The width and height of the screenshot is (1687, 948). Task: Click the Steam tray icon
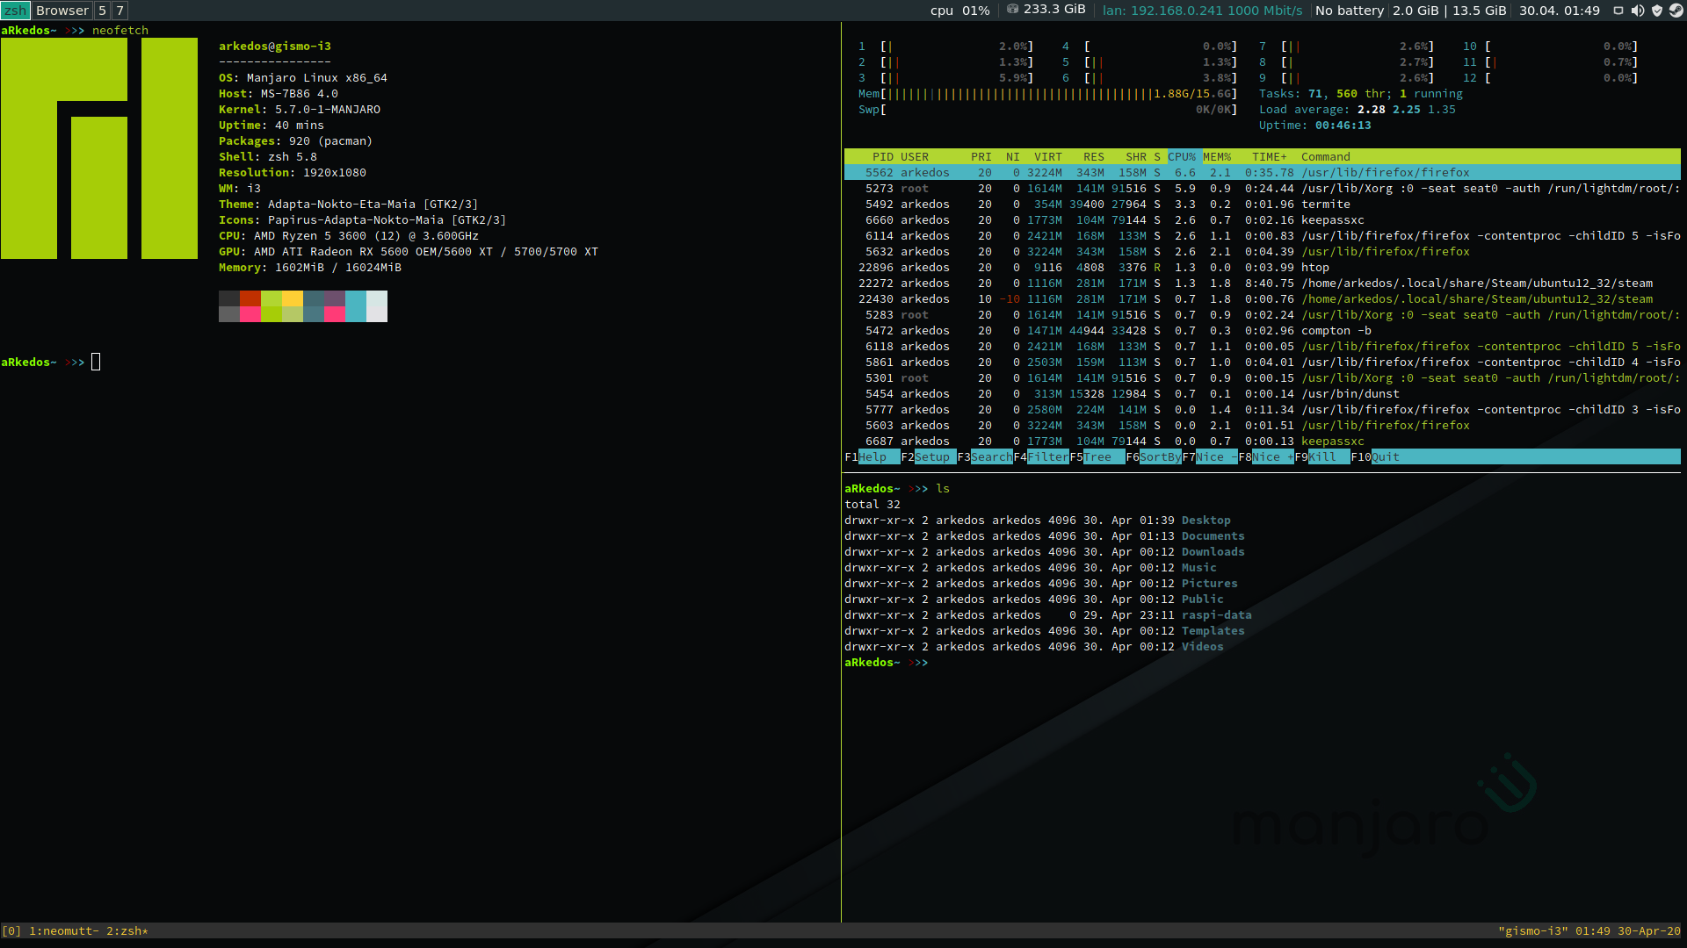click(x=1676, y=11)
